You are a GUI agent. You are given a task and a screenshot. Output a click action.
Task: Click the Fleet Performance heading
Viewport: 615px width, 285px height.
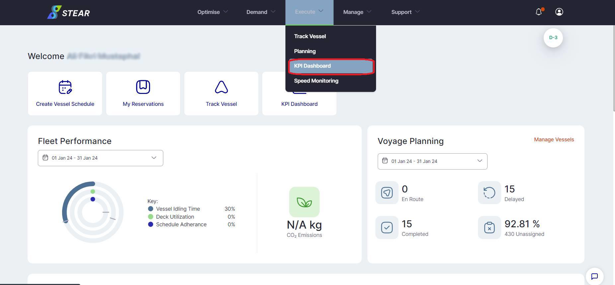point(75,141)
